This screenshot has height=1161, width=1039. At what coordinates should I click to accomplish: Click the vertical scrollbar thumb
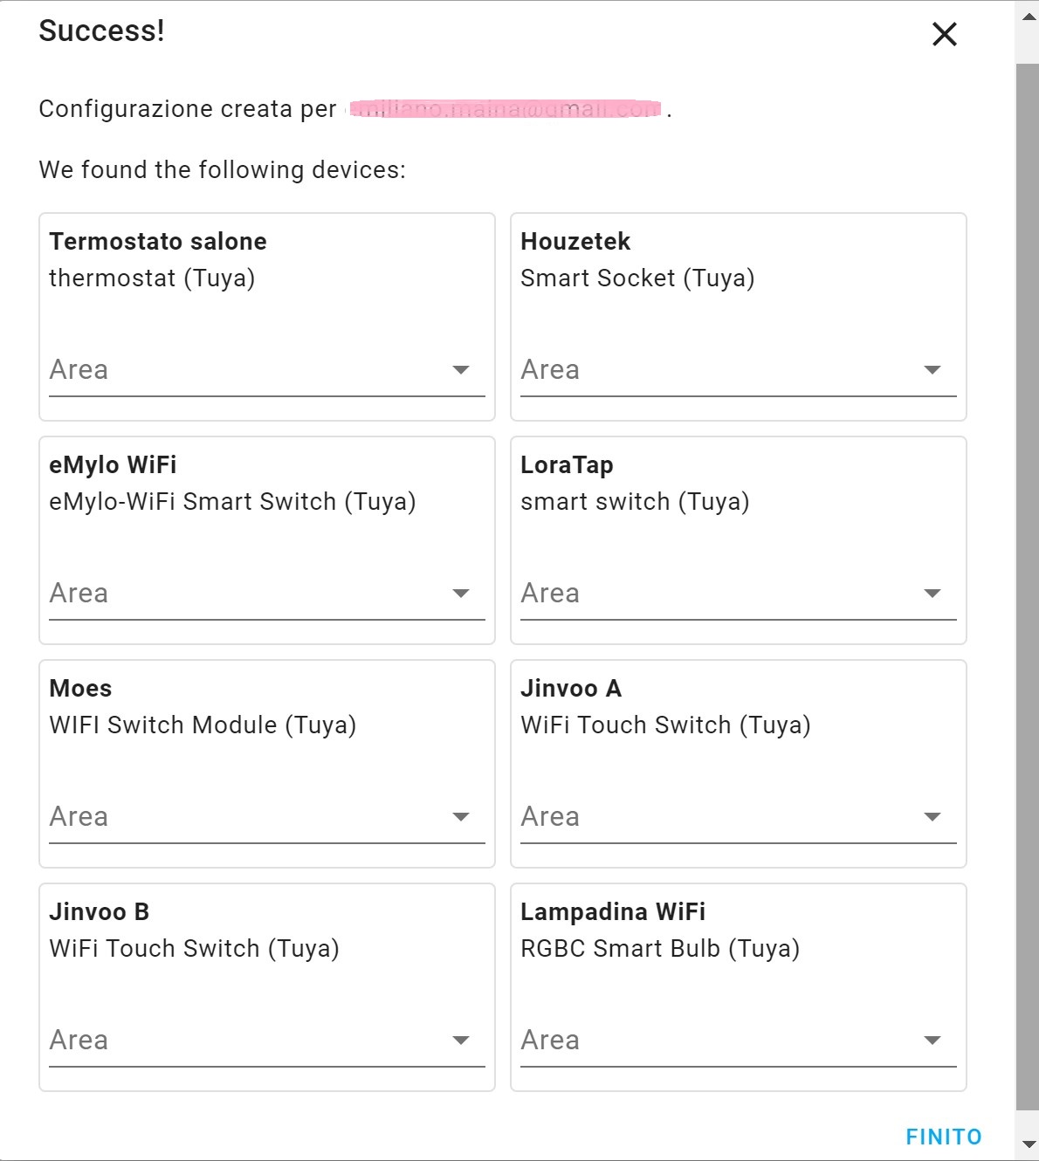pos(1028,587)
